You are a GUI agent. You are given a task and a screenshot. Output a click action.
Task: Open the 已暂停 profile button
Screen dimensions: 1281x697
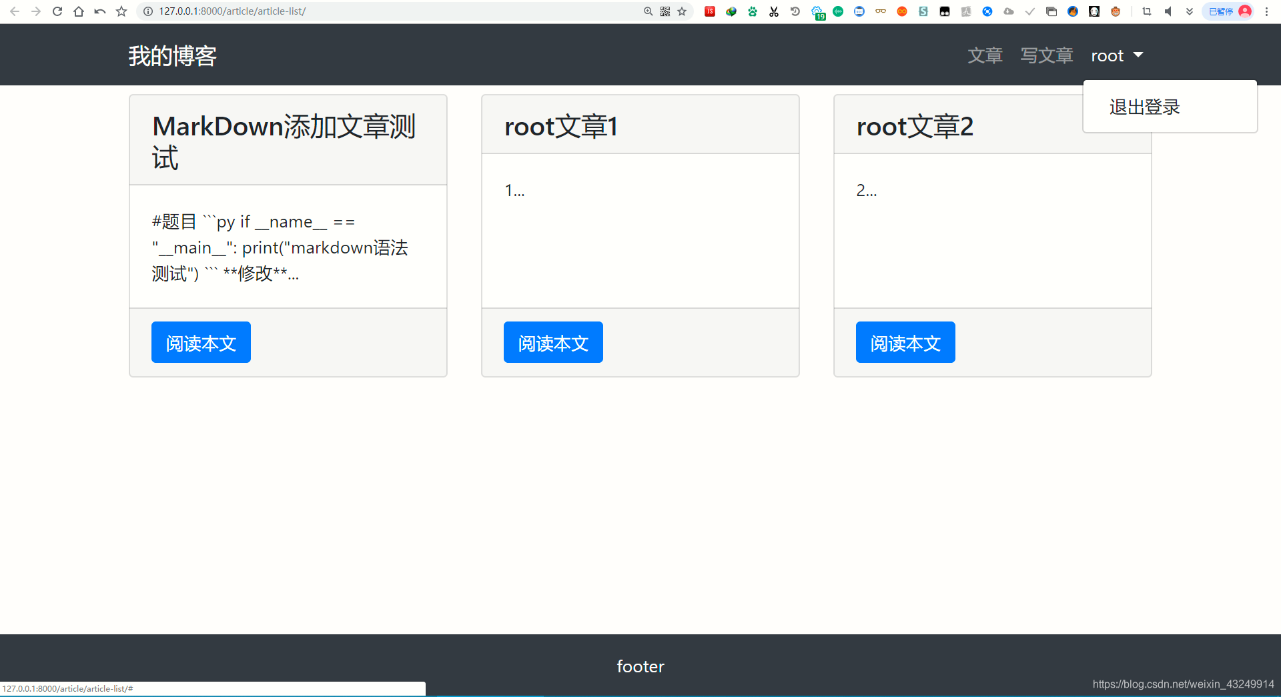pos(1228,11)
